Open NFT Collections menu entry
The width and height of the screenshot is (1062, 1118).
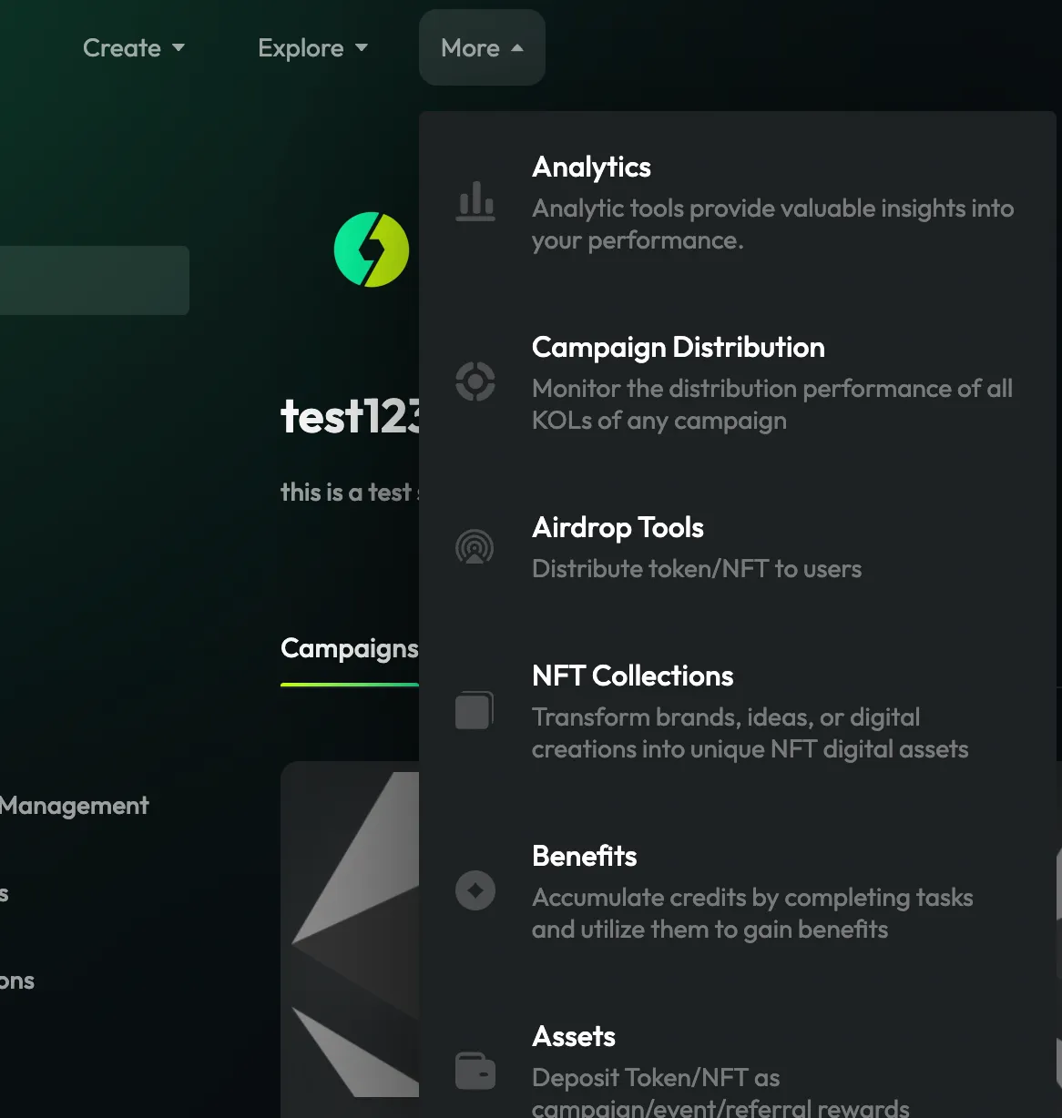(632, 676)
